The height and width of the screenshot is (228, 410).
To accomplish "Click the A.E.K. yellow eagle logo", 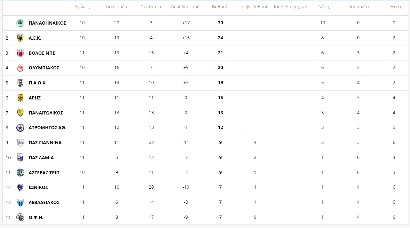I will 20,38.
